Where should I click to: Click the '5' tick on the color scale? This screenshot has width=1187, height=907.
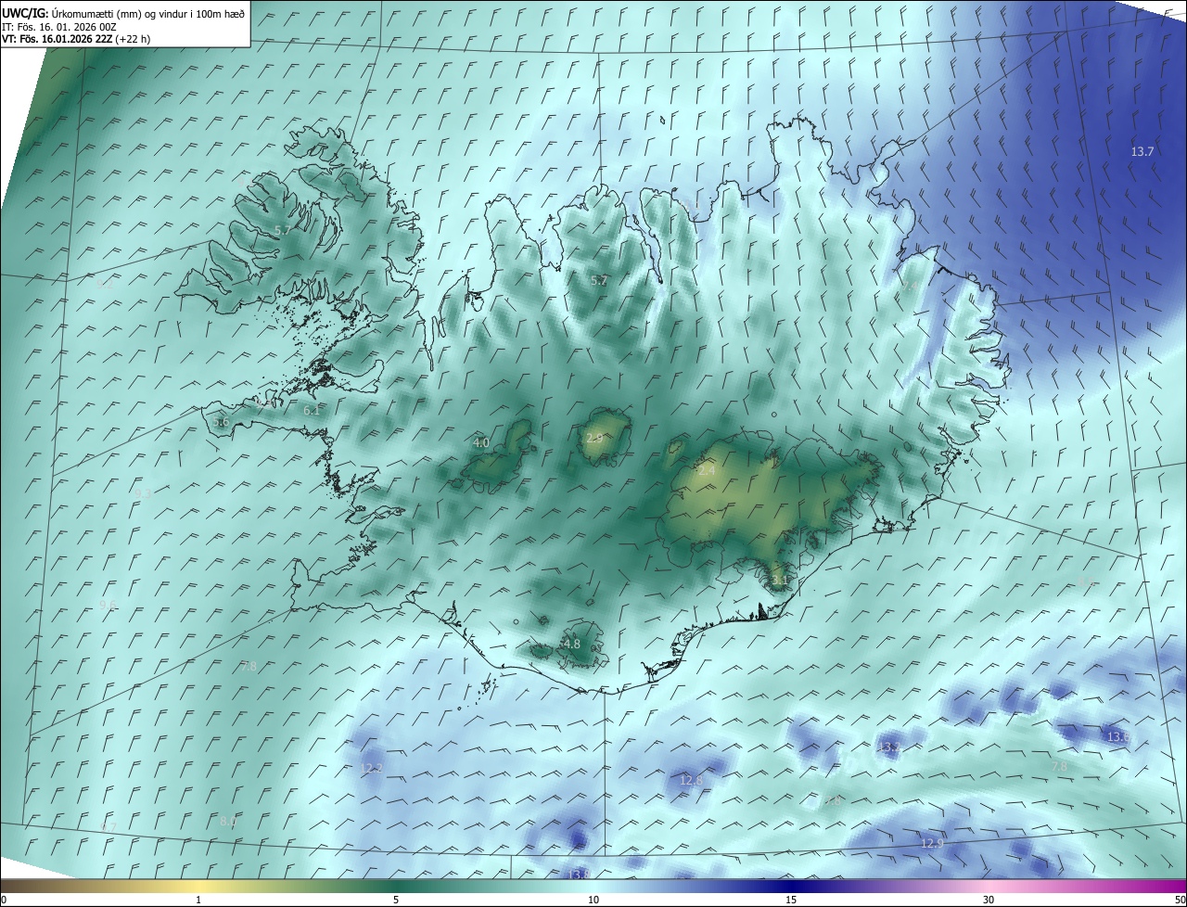click(396, 901)
